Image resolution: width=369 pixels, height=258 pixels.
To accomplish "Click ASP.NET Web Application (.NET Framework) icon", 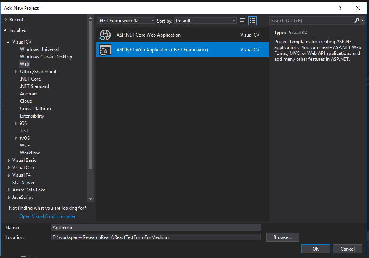I will point(105,50).
